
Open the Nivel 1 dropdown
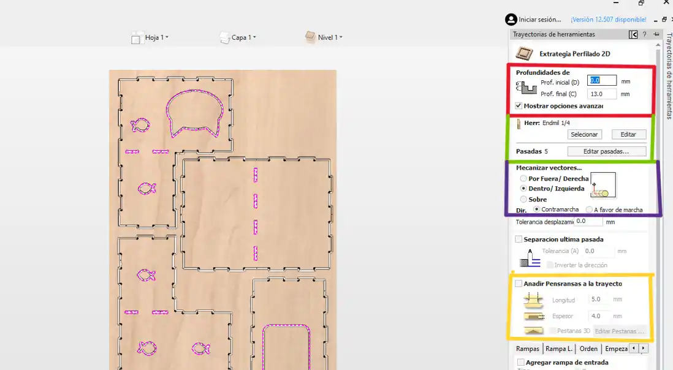[325, 37]
